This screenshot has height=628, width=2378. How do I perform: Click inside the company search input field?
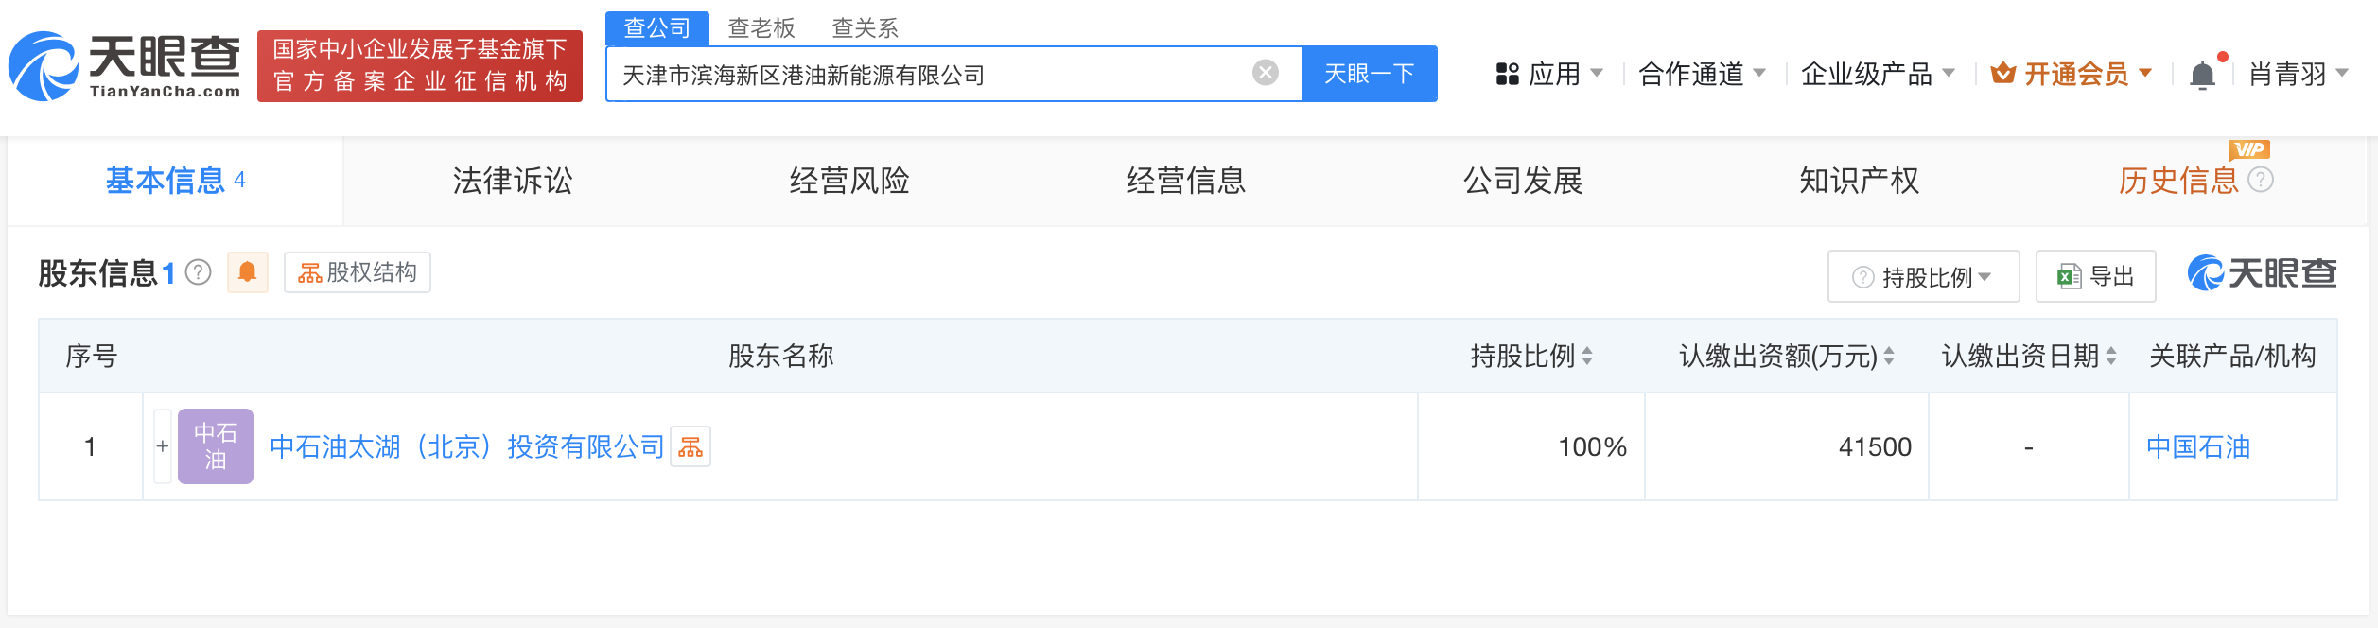pos(946,73)
